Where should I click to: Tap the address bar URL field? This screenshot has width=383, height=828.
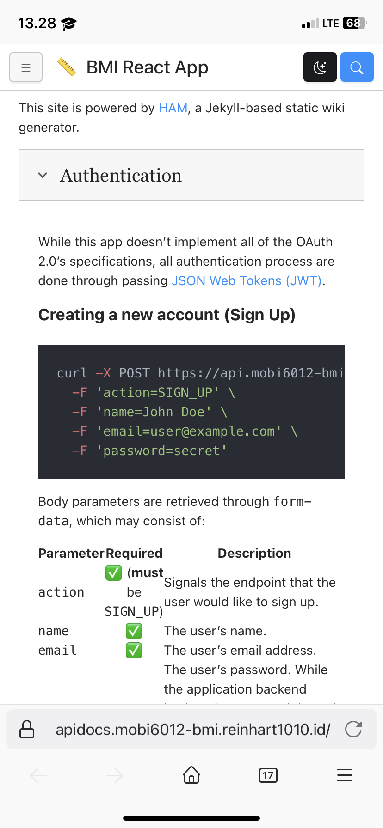coord(192,729)
